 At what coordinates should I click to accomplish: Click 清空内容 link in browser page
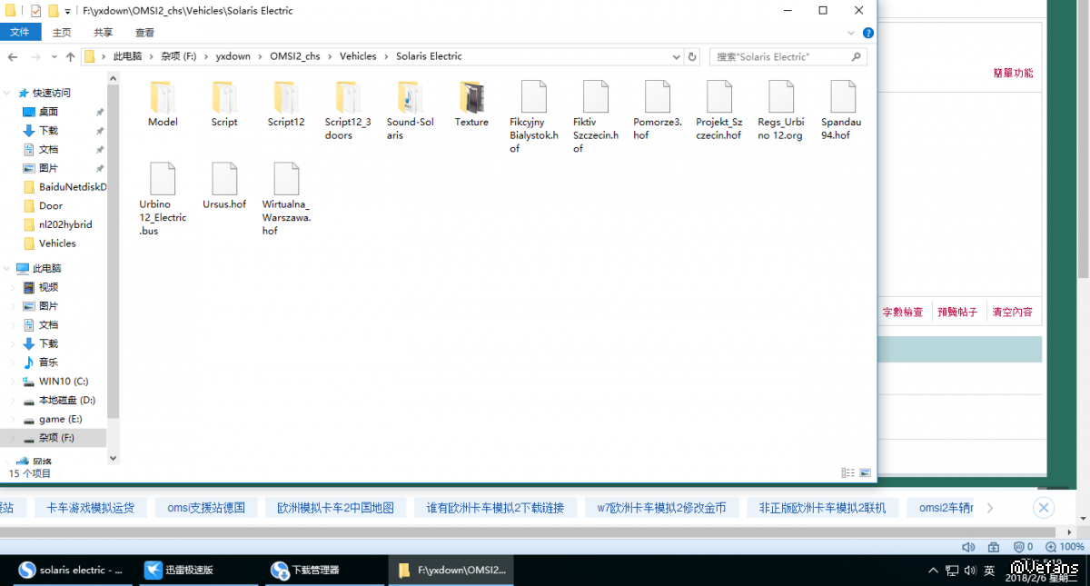(1013, 312)
